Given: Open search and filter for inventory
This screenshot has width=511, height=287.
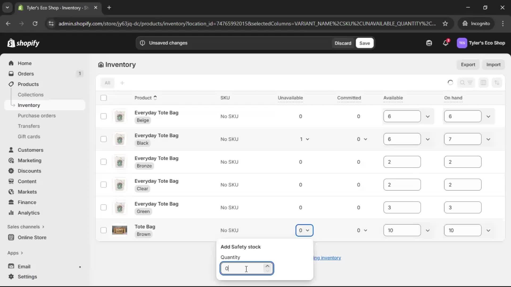Looking at the screenshot, I should tap(466, 83).
